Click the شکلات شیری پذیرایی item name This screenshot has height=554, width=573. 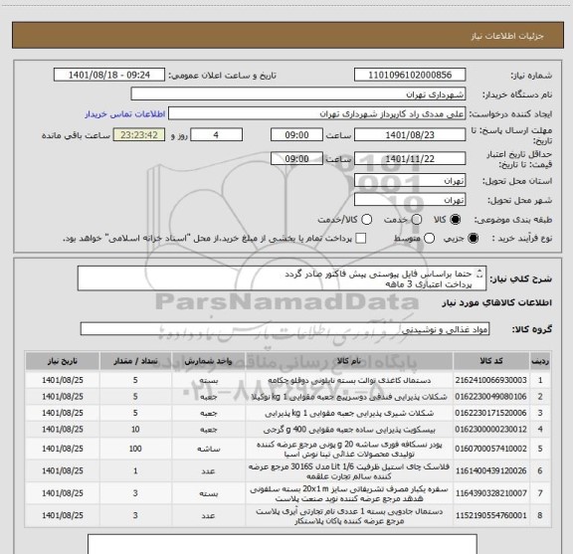click(x=349, y=413)
